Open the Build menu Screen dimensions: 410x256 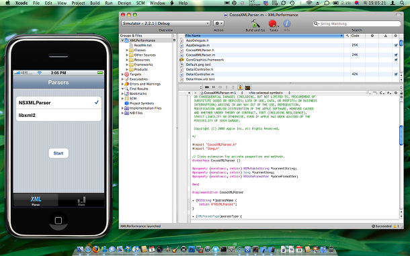[95, 3]
